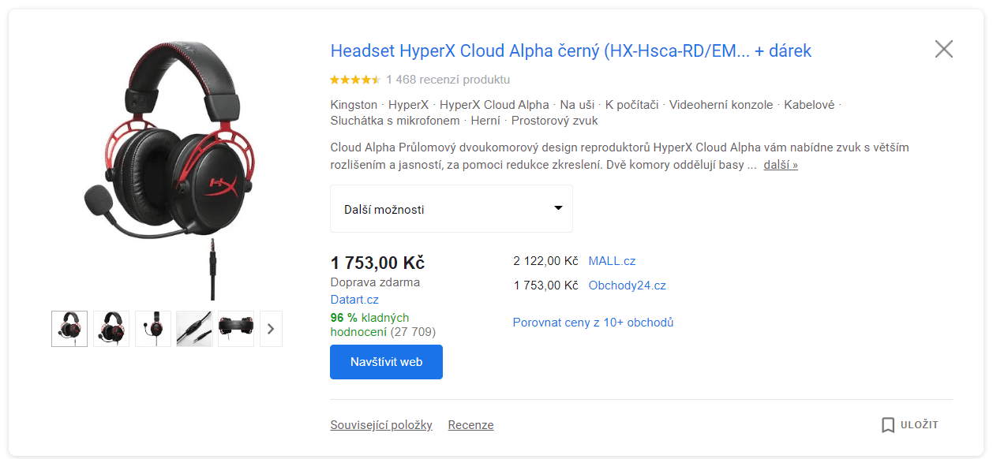Click the Kingston attribute text
Image resolution: width=993 pixels, height=459 pixels.
tap(354, 105)
